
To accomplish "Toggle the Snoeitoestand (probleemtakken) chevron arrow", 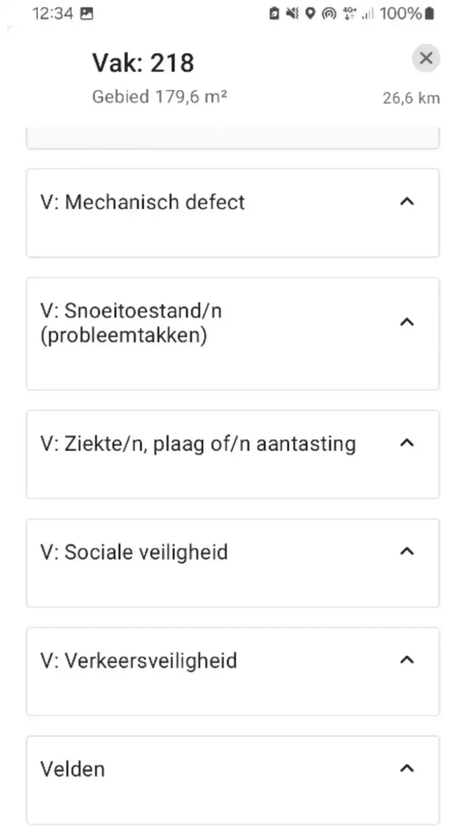I will click(407, 322).
